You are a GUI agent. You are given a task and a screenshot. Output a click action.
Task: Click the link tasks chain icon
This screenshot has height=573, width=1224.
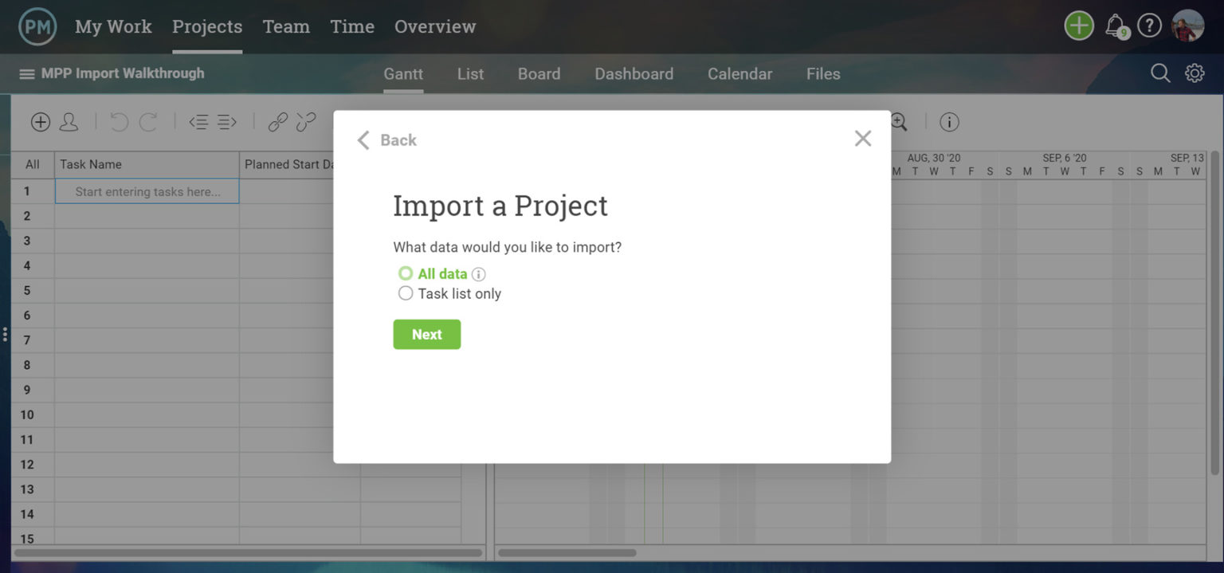pyautogui.click(x=277, y=121)
